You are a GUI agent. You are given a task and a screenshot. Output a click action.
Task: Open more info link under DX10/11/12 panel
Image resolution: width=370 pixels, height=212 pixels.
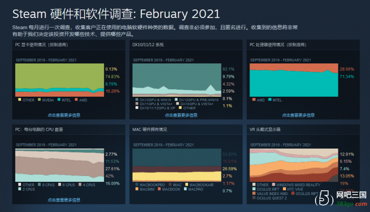pyautogui.click(x=181, y=115)
